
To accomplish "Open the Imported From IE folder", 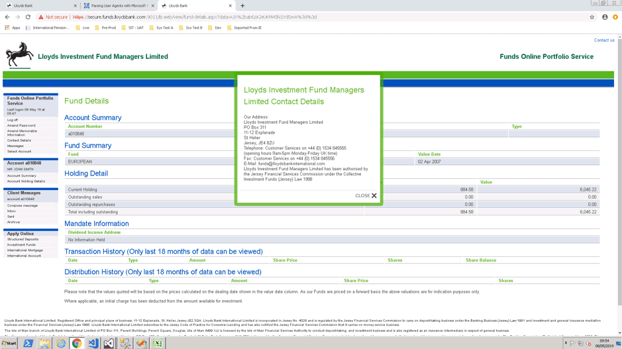I will pyautogui.click(x=244, y=28).
